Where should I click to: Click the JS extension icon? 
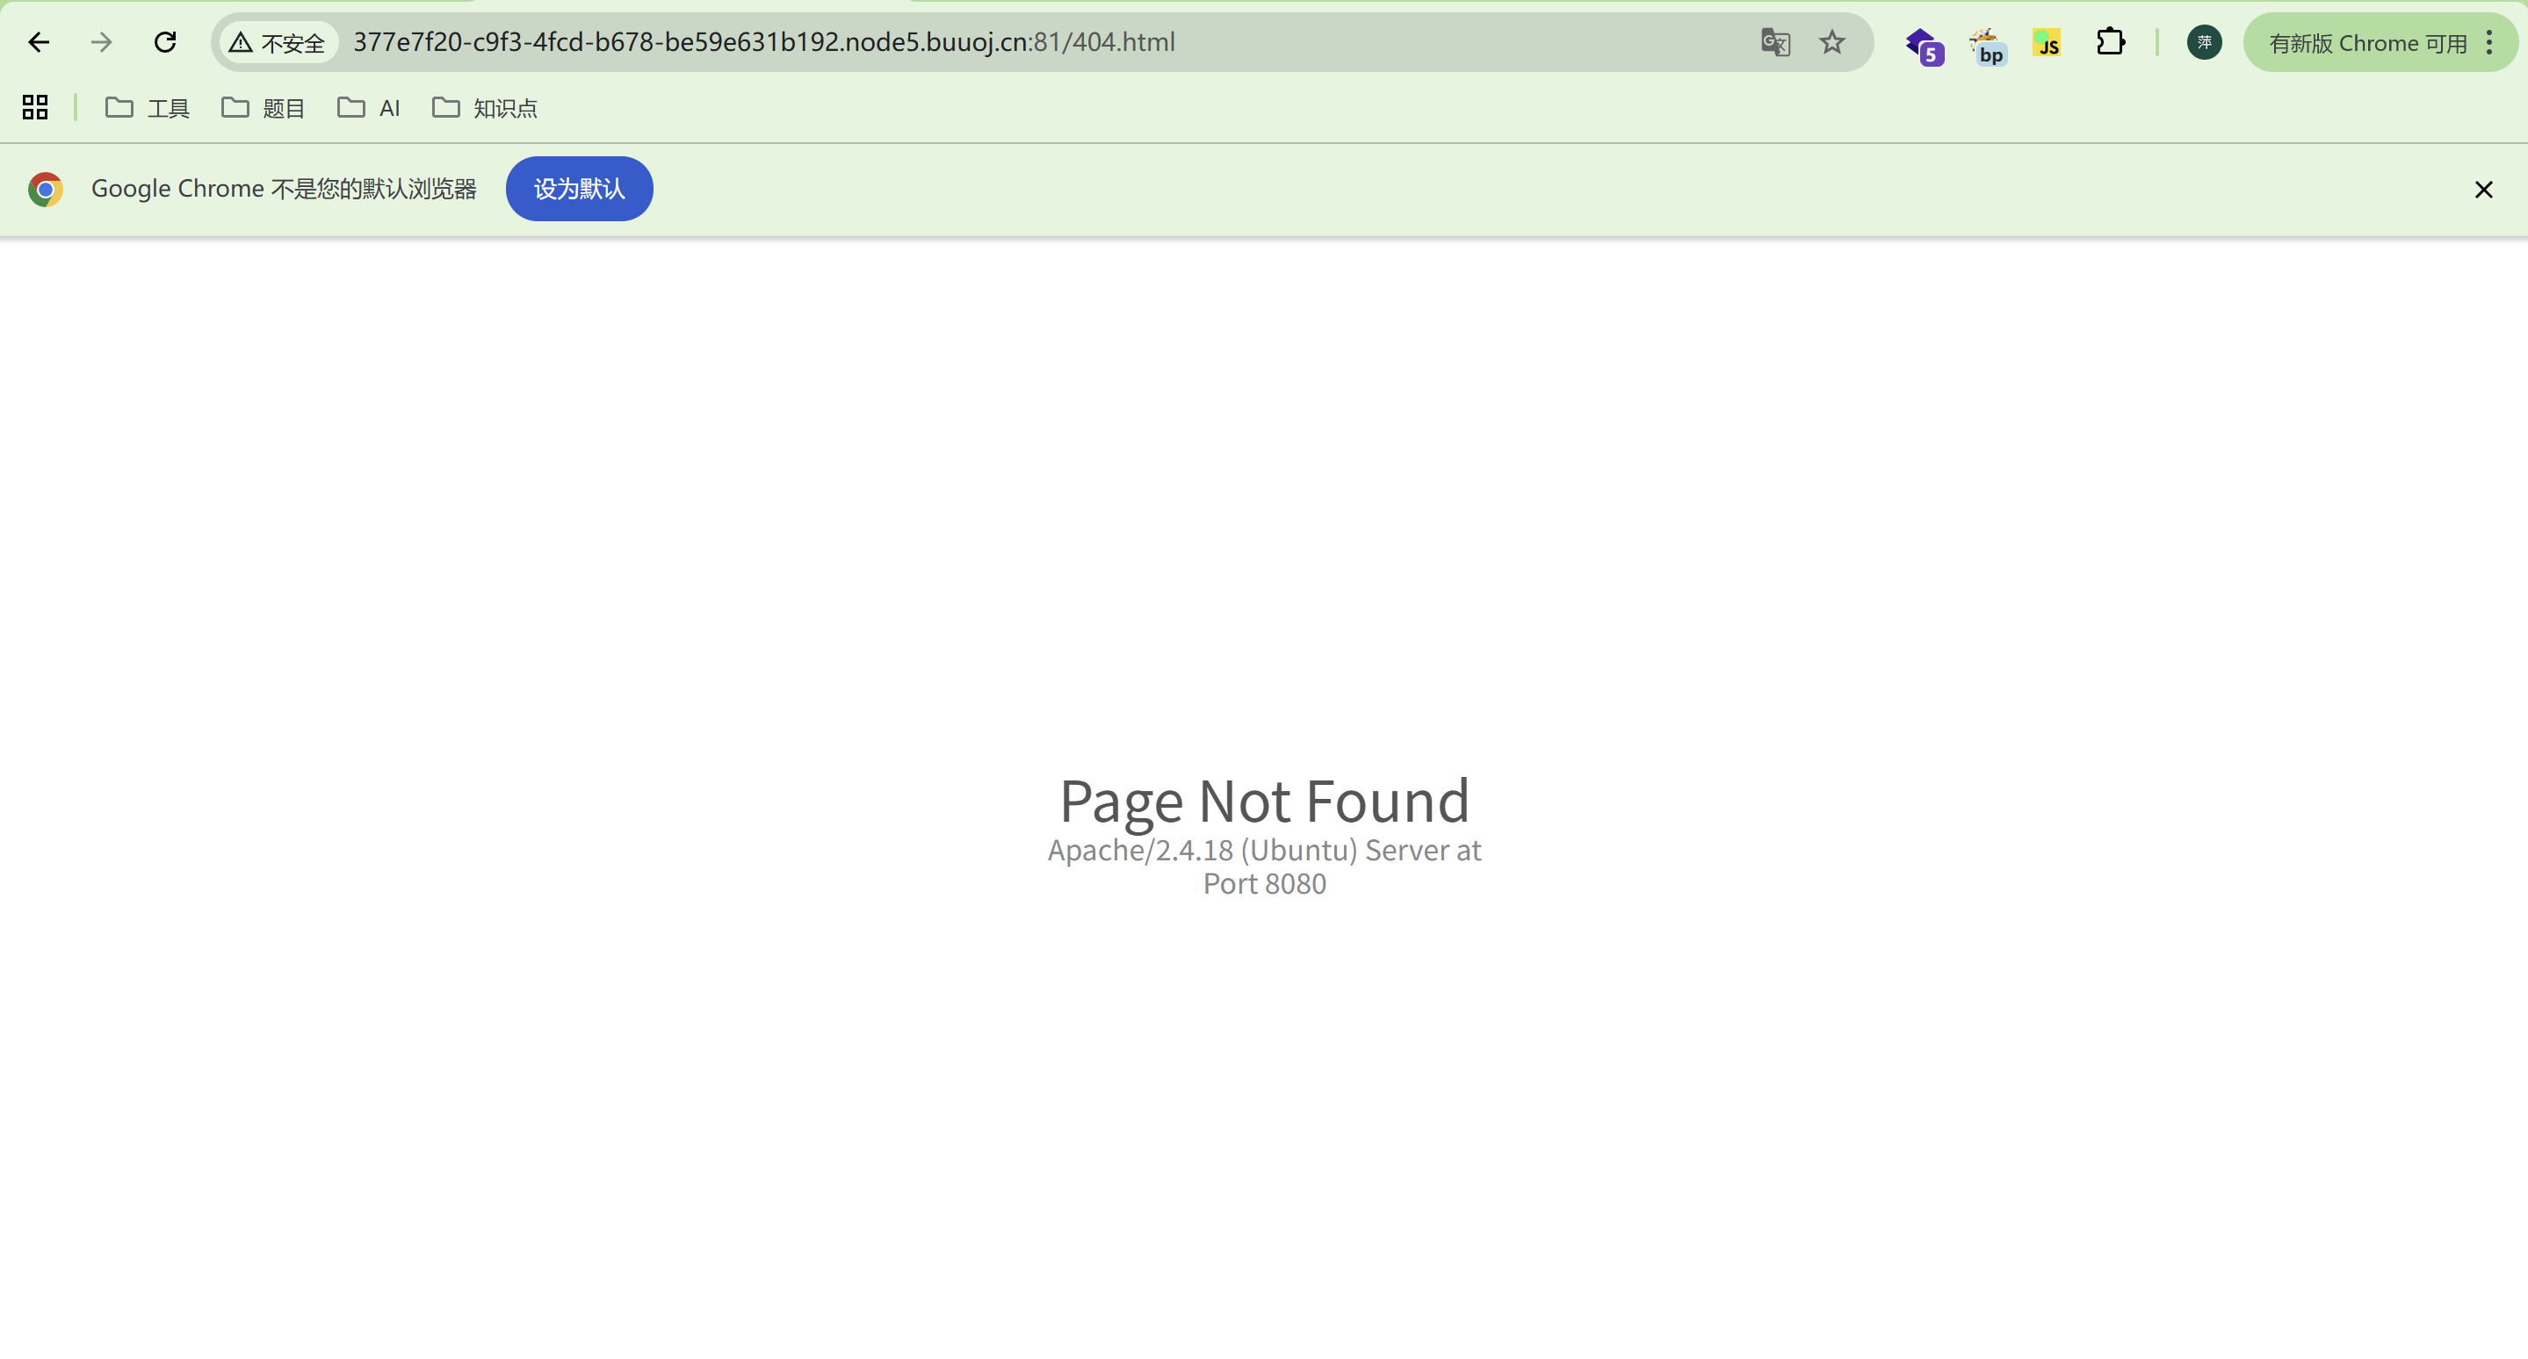tap(2048, 43)
